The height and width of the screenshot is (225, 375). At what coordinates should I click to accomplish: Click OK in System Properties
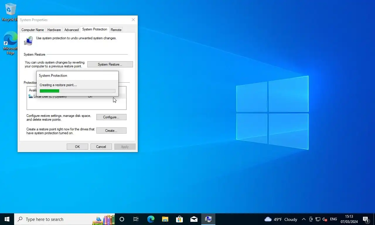pyautogui.click(x=77, y=147)
